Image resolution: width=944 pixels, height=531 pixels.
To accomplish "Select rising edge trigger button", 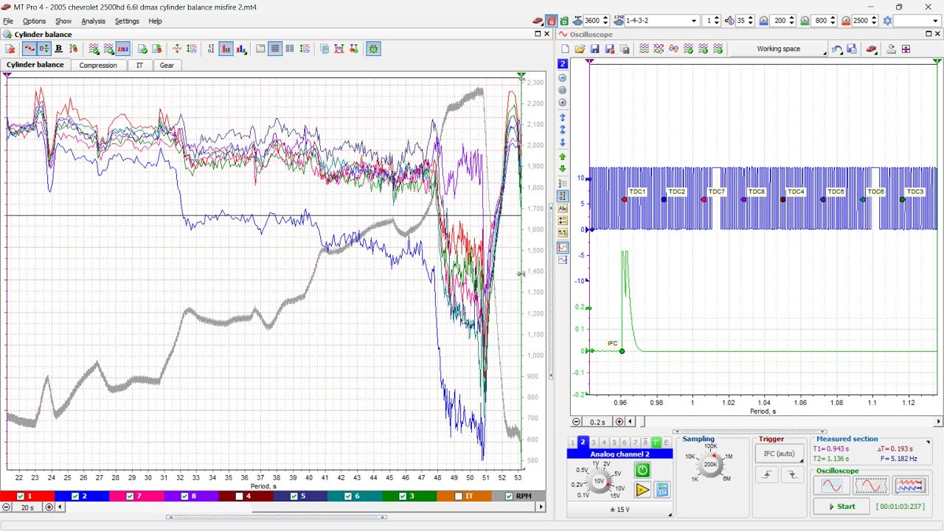I will pyautogui.click(x=768, y=475).
